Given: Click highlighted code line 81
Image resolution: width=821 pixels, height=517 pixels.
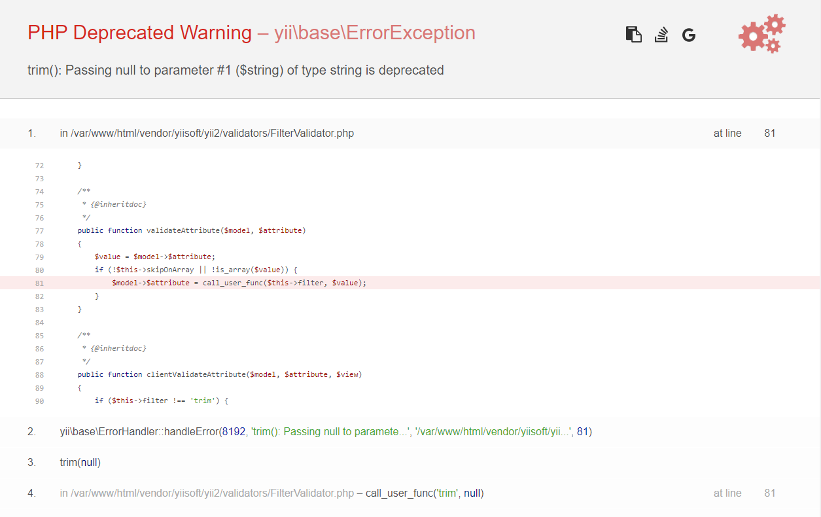Looking at the screenshot, I should [x=410, y=283].
